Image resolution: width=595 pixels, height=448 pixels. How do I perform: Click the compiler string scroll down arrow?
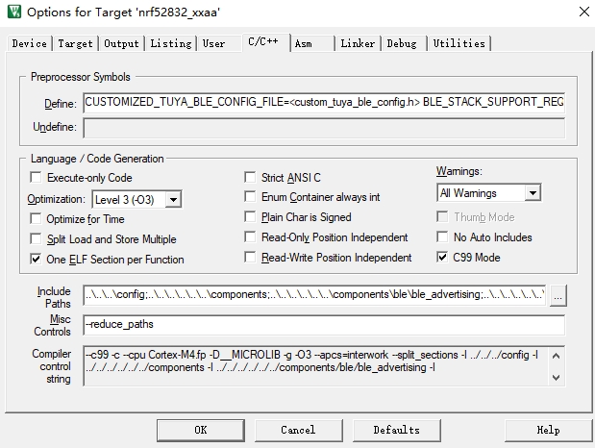click(x=556, y=378)
